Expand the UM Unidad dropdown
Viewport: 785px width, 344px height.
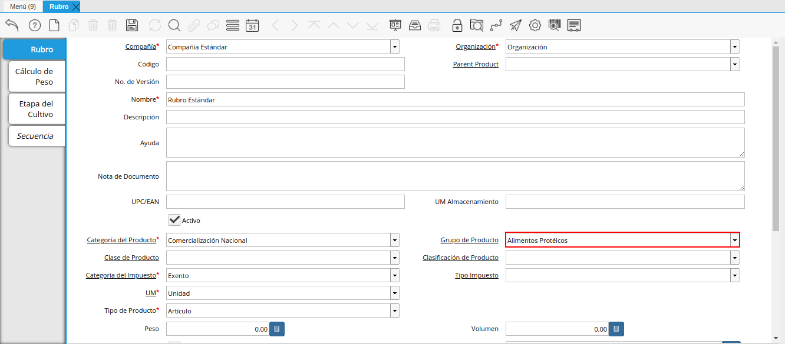pyautogui.click(x=395, y=293)
